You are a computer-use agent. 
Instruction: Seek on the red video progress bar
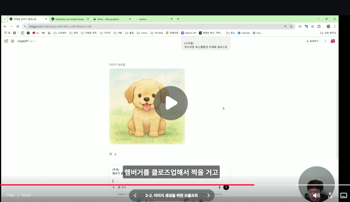click(x=175, y=185)
